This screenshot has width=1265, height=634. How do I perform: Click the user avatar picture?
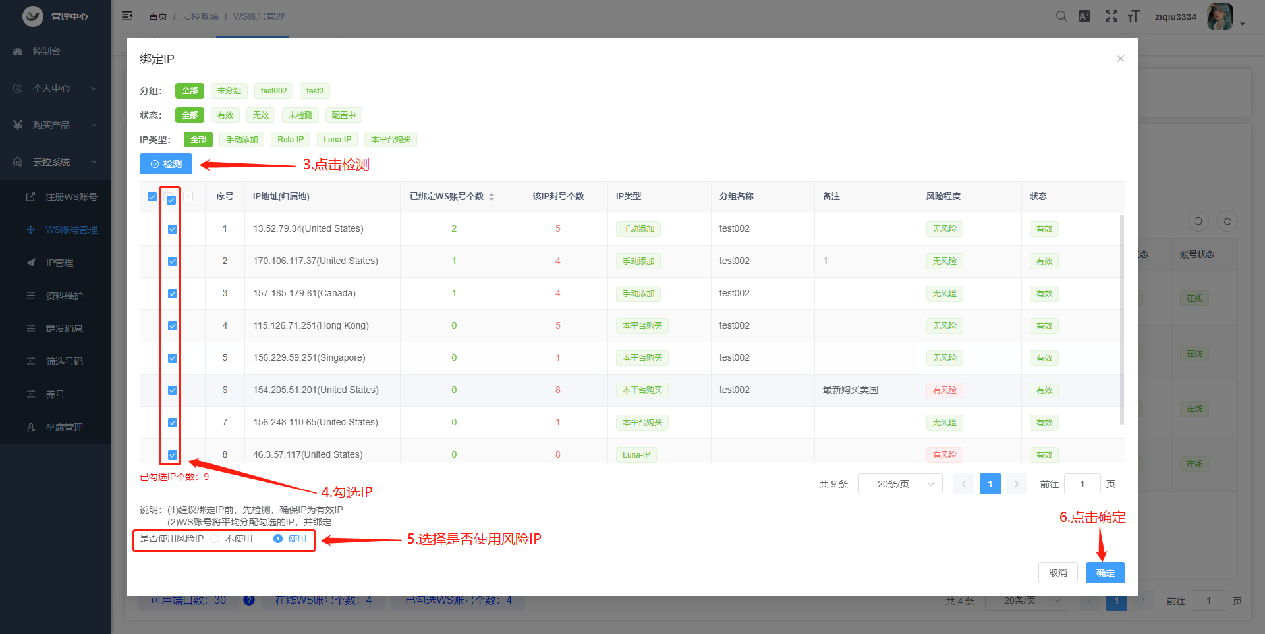pos(1219,16)
